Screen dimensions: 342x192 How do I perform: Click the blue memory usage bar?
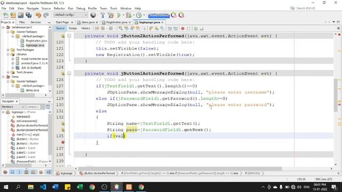[159, 15]
